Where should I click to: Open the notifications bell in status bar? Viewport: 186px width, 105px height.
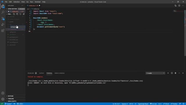point(183,104)
